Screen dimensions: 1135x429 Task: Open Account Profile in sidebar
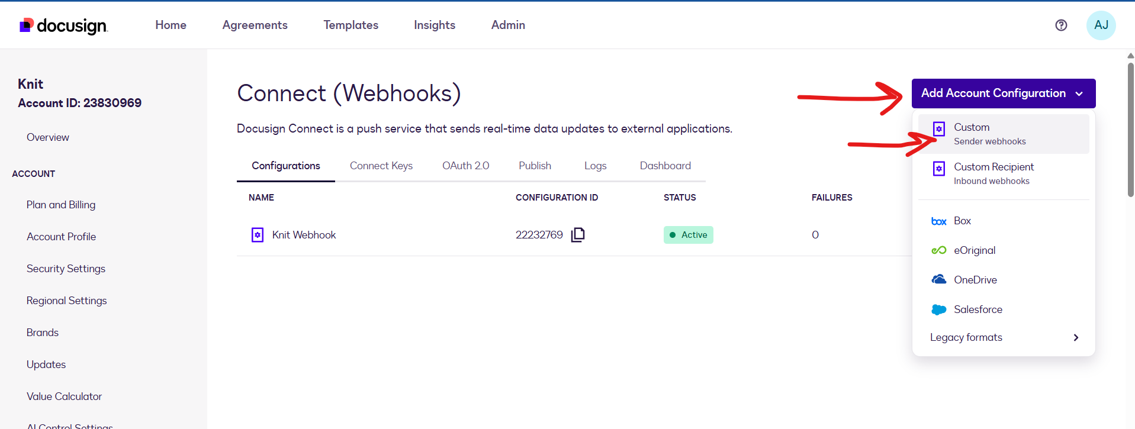click(x=62, y=237)
